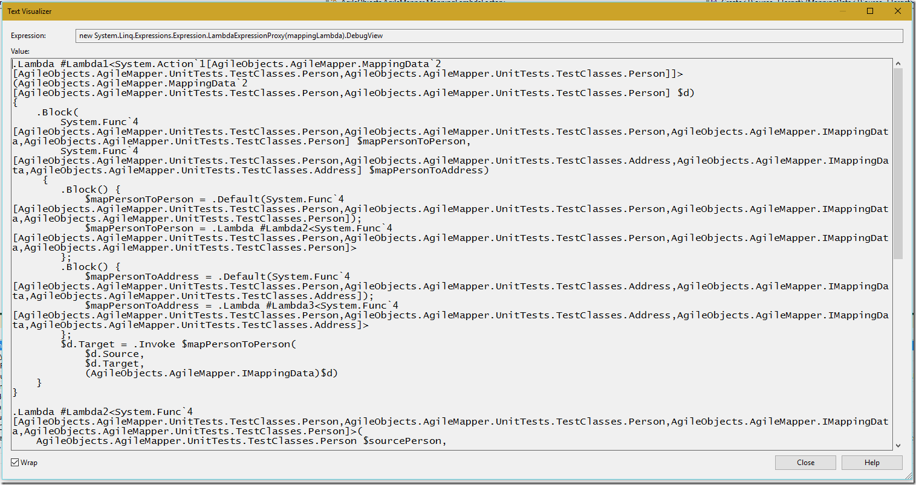This screenshot has height=485, width=916.
Task: Click the Close button
Action: (805, 463)
